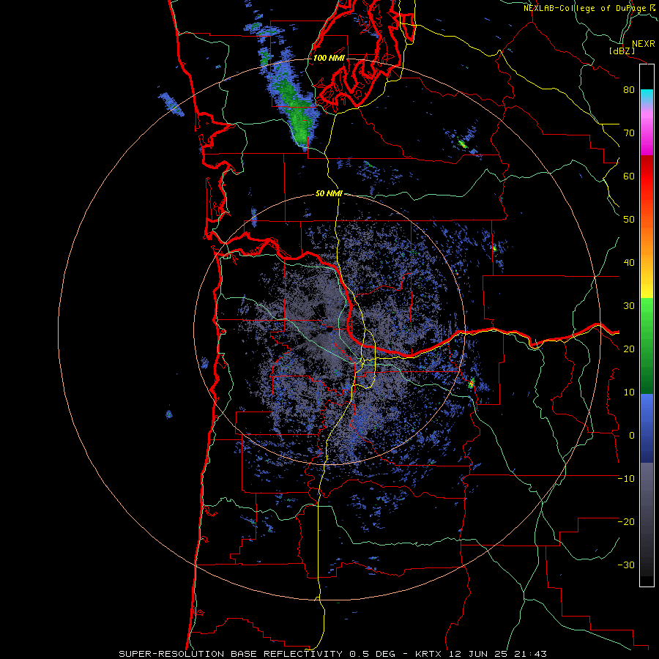This screenshot has width=659, height=659.
Task: Click the 50 NMI range ring label
Action: point(329,193)
